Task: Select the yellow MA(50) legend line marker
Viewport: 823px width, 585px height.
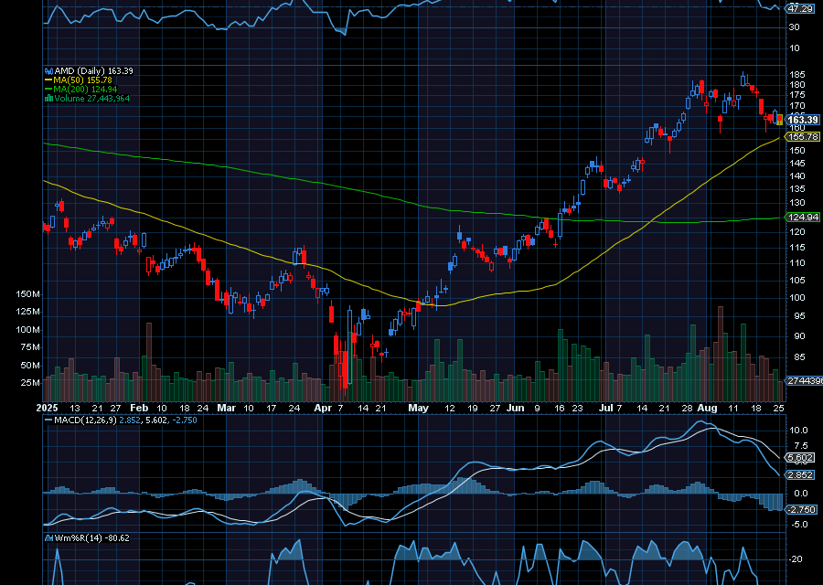Action: [48, 80]
